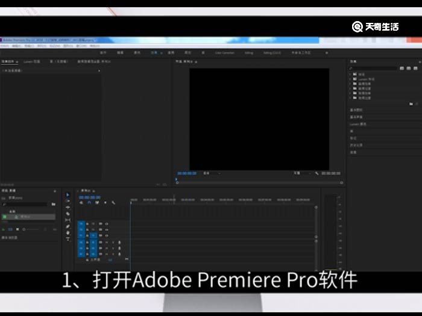Activate the Hand tool

[x=68, y=233]
